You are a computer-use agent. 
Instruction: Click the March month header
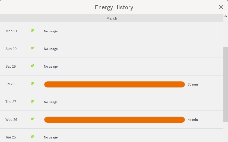[112, 18]
